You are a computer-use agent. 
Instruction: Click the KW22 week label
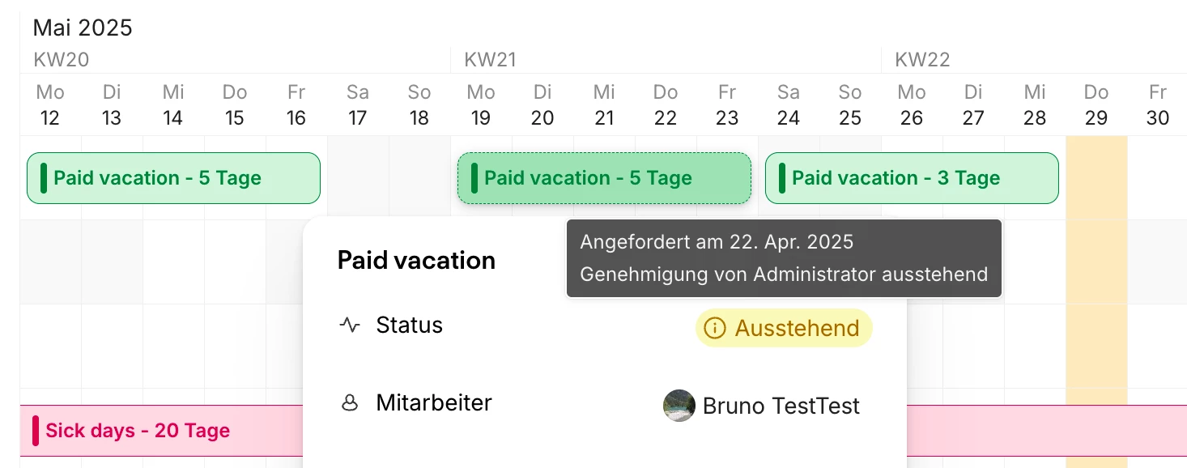coord(922,60)
